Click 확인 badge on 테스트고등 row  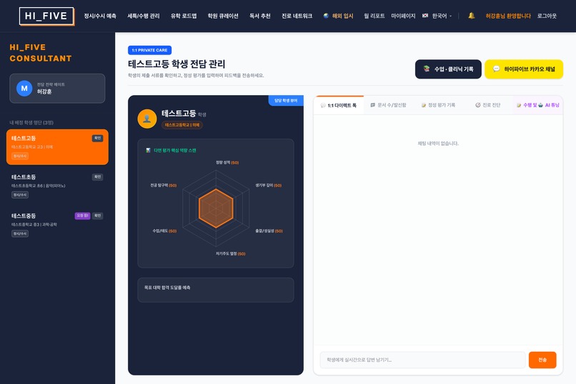[97, 138]
